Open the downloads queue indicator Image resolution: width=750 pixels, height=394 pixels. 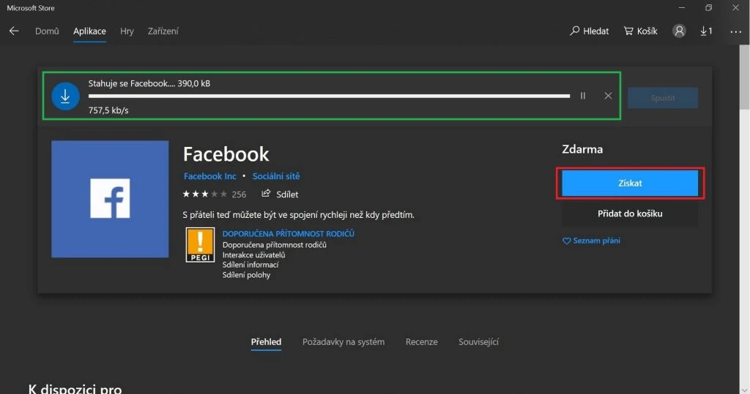point(706,31)
